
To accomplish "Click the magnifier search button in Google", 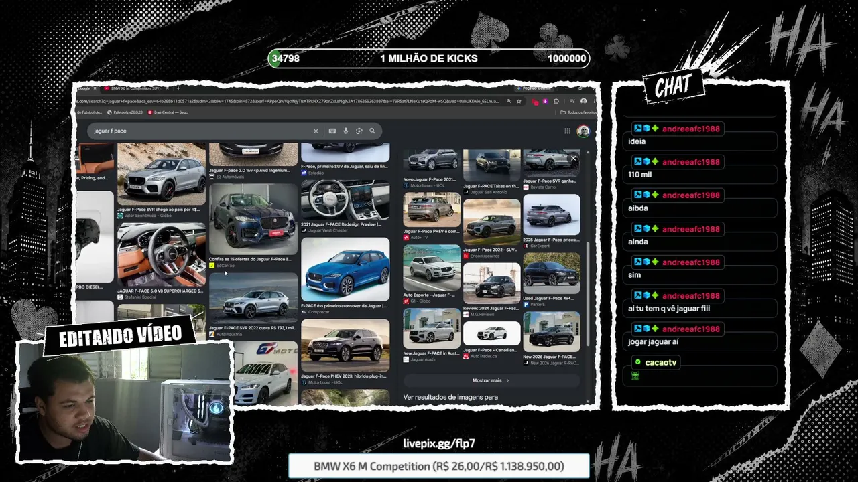I will 373,131.
